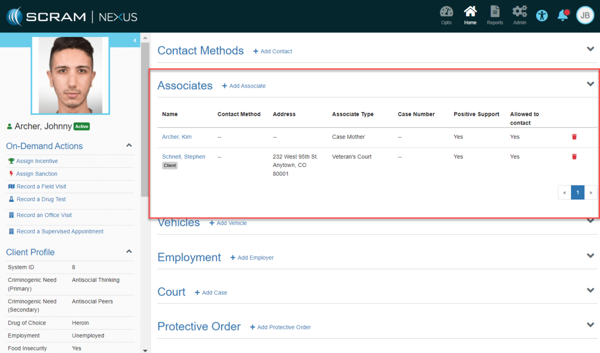Collapse the Client Profile section
This screenshot has width=600, height=353.
[129, 251]
